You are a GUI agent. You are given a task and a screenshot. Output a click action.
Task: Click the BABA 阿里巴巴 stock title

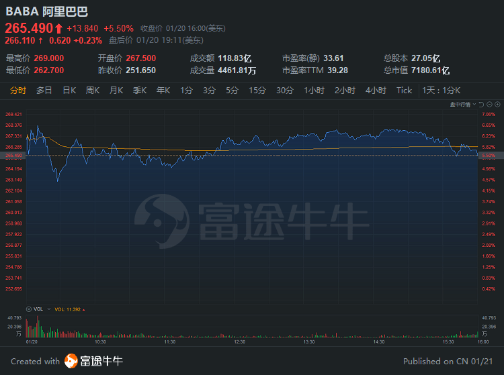47,11
